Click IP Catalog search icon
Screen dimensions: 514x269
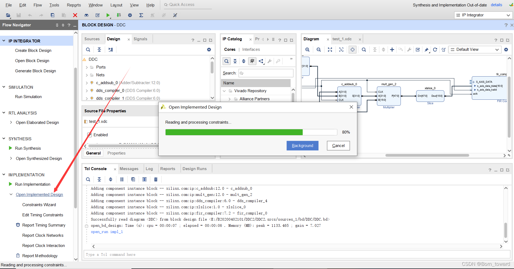[227, 61]
